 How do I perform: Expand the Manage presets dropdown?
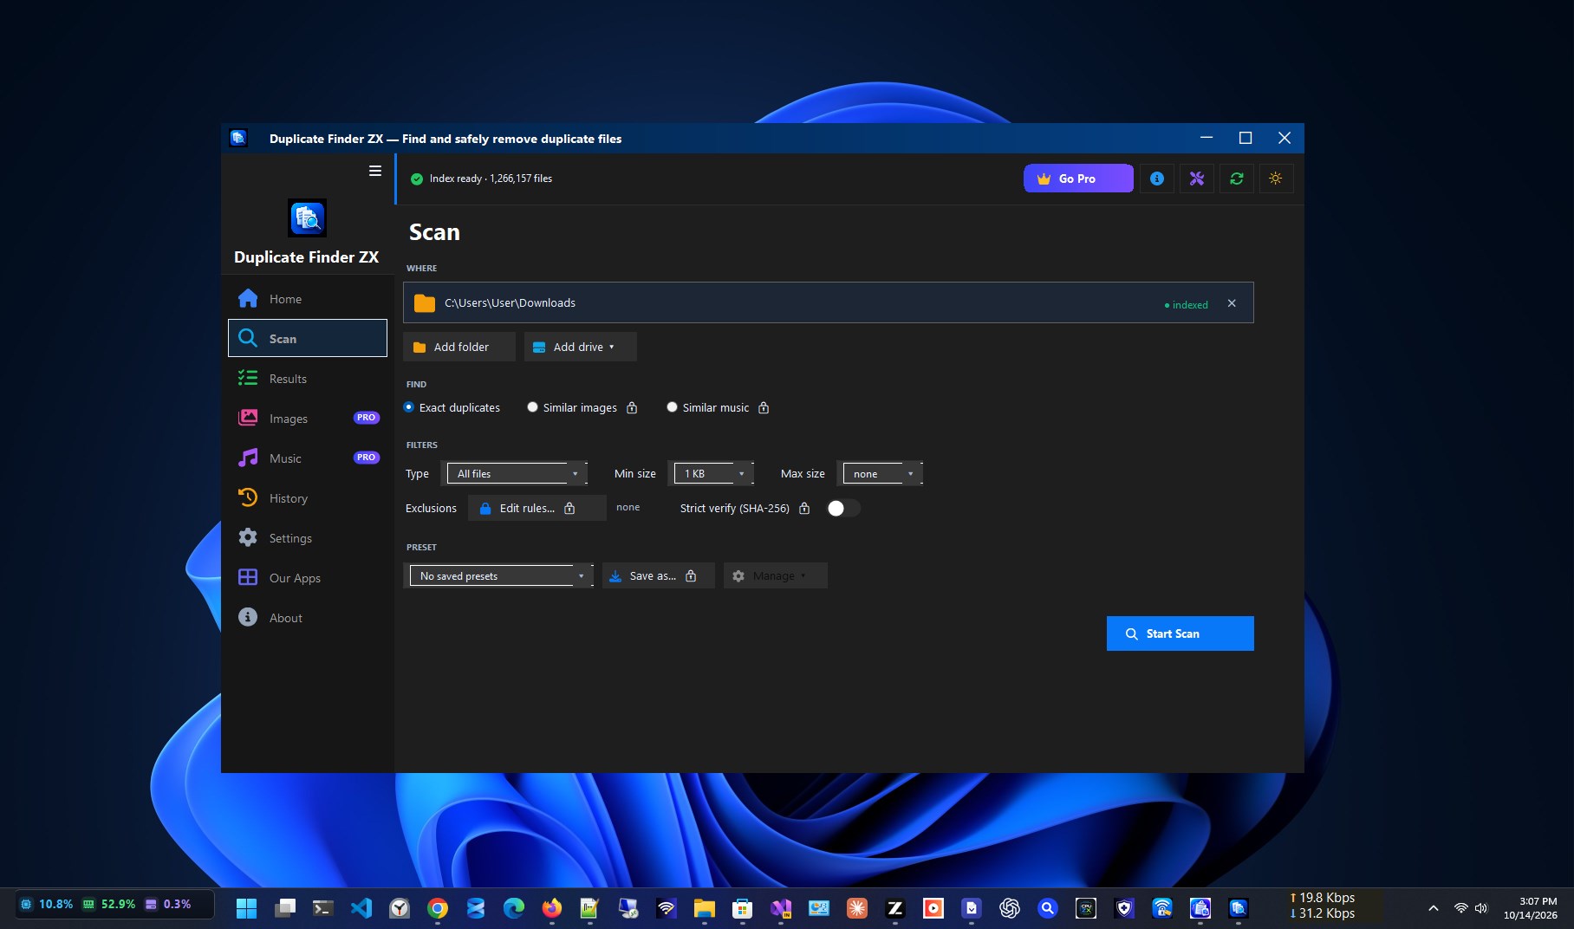(x=776, y=576)
